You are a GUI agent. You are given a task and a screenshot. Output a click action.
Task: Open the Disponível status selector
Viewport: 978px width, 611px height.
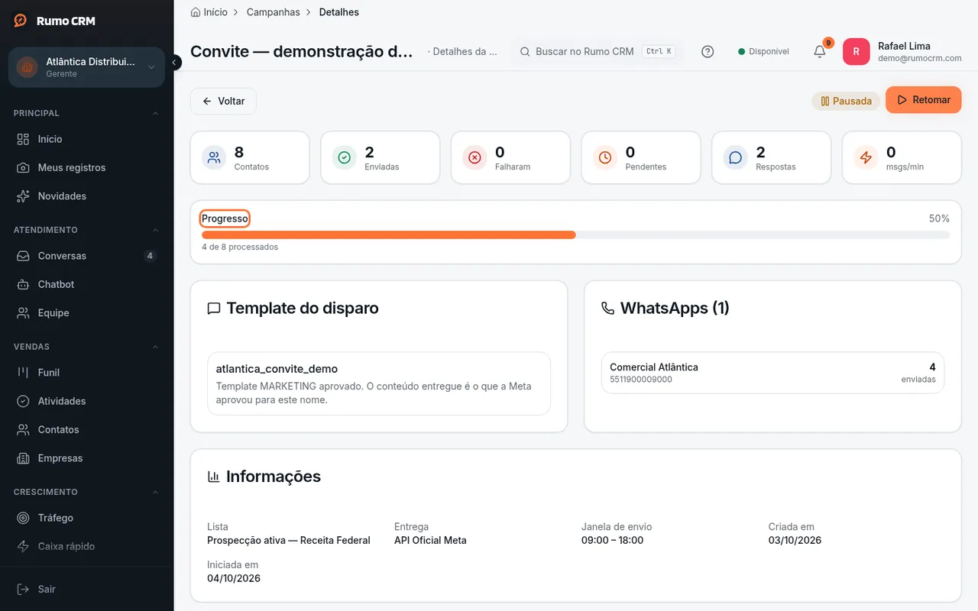[x=763, y=51]
